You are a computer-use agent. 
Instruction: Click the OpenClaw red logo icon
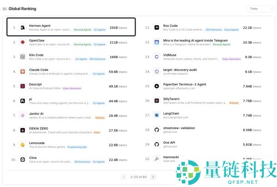pyautogui.click(x=23, y=42)
